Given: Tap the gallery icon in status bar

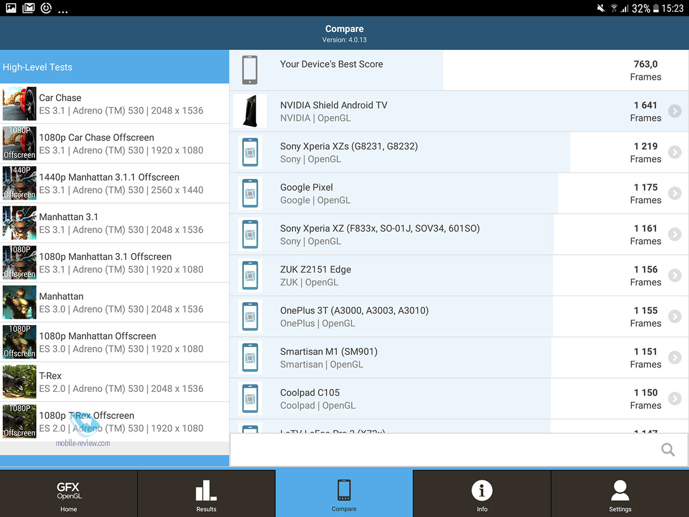Looking at the screenshot, I should pos(11,8).
